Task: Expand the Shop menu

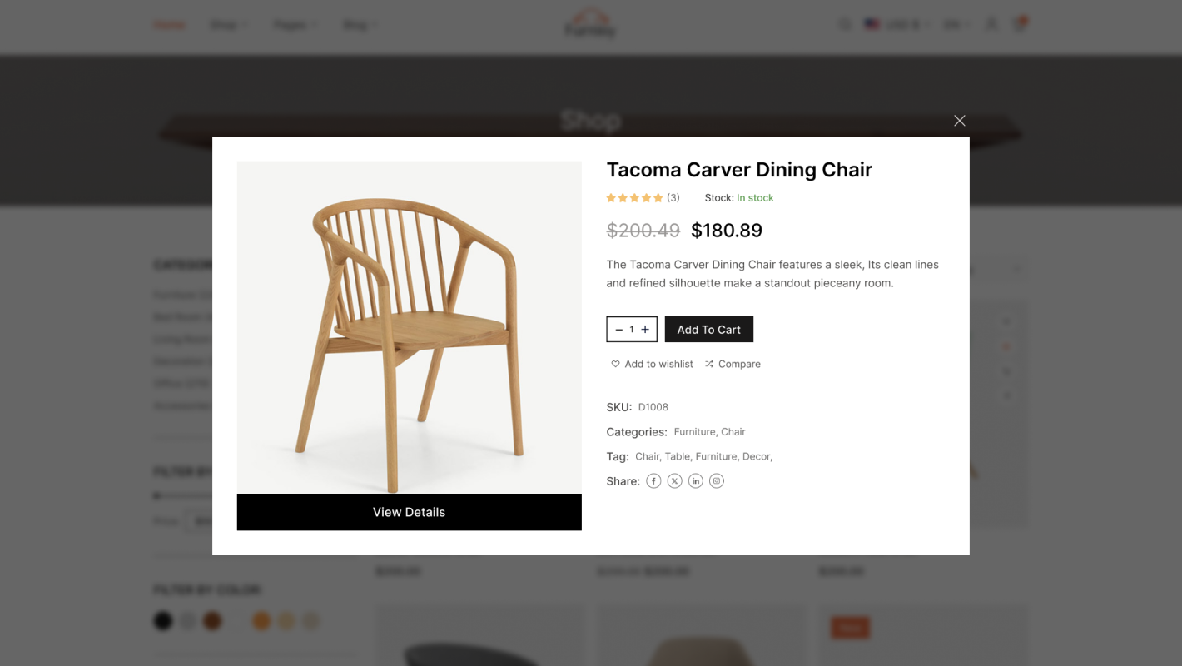Action: (228, 25)
